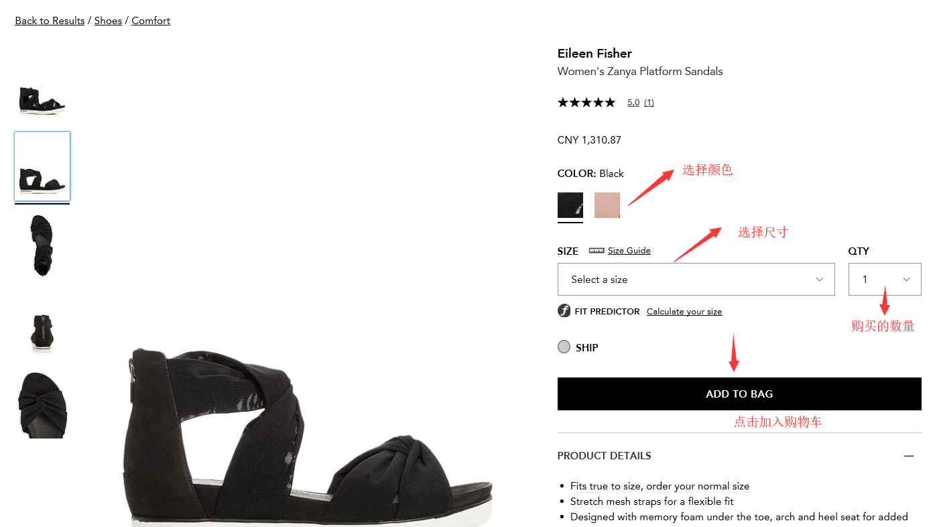This screenshot has width=937, height=527.
Task: Open the Comfort breadcrumb link
Action: click(x=151, y=21)
